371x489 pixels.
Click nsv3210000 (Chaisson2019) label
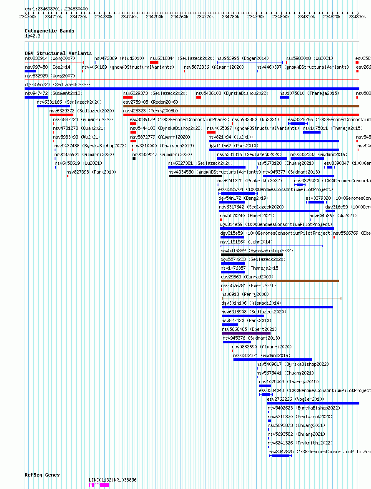pyautogui.click(x=163, y=146)
